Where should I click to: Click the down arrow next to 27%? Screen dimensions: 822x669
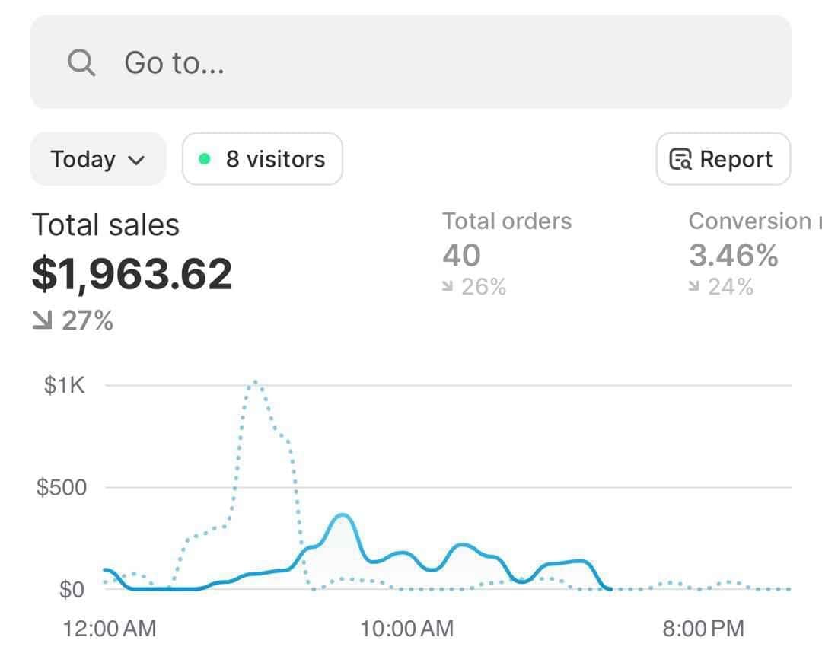click(42, 321)
